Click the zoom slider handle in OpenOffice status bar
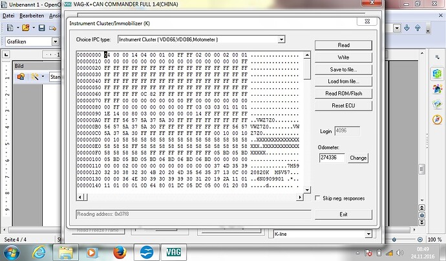The height and width of the screenshot is (261, 446). pos(394,240)
